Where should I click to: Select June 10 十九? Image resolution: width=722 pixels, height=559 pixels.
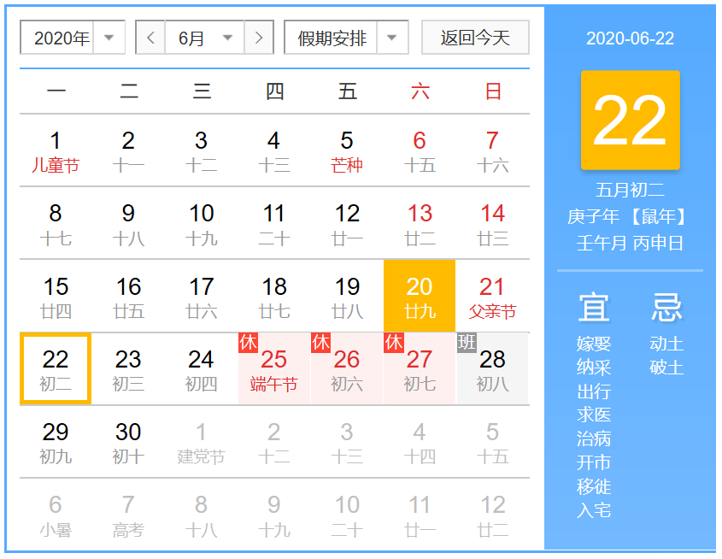coord(202,224)
